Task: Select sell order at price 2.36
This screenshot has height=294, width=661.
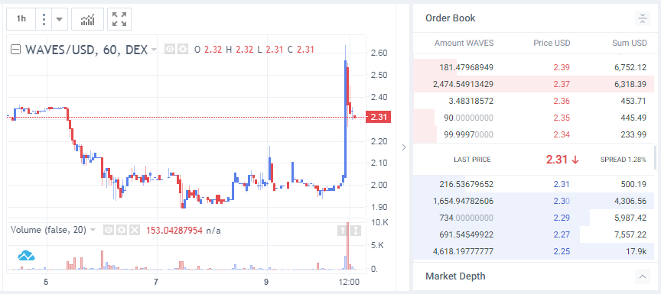Action: pyautogui.click(x=533, y=101)
